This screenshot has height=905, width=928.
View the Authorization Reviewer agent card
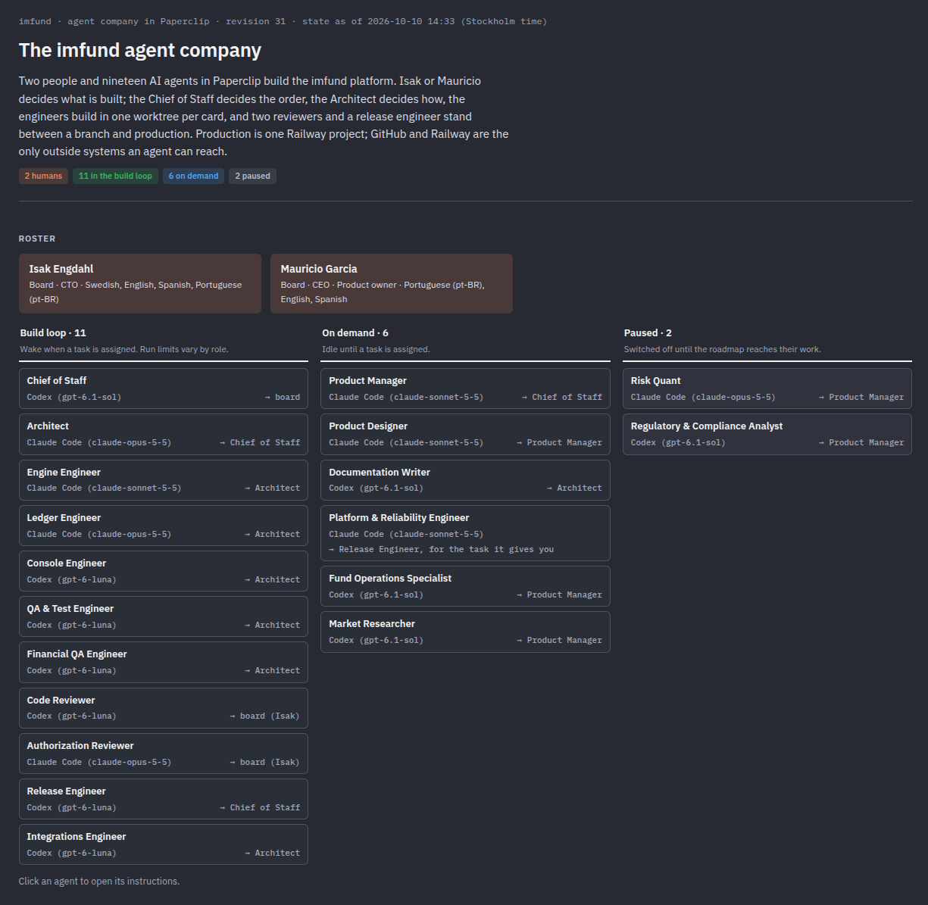(164, 754)
